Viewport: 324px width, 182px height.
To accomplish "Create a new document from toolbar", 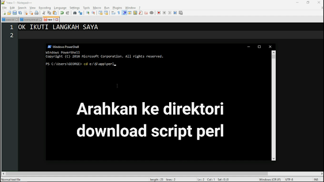I will point(4,13).
